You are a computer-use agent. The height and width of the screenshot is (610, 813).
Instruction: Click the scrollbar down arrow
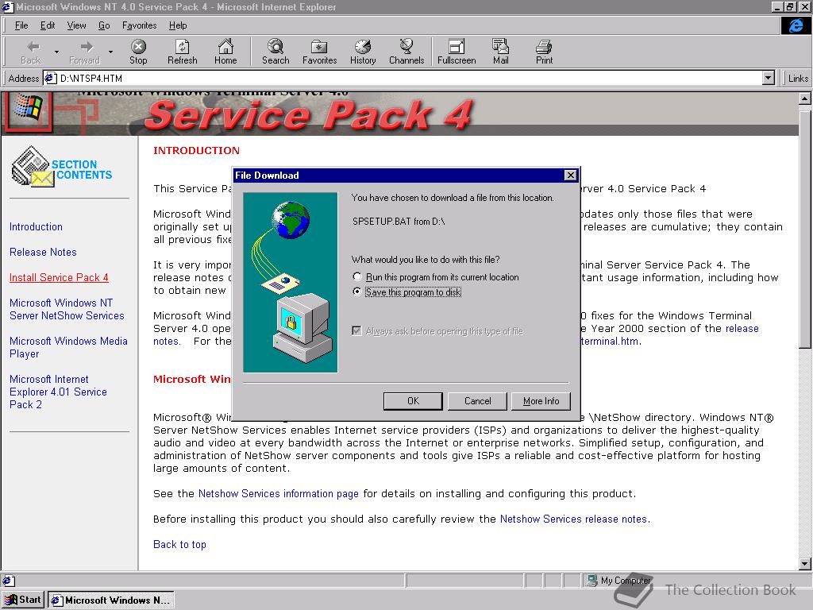(x=804, y=563)
